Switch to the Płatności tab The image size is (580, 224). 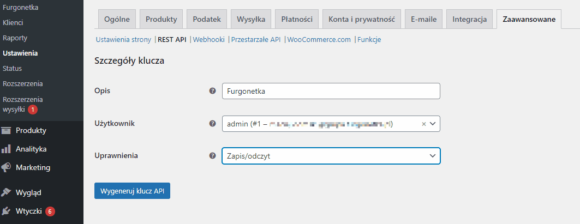(297, 20)
